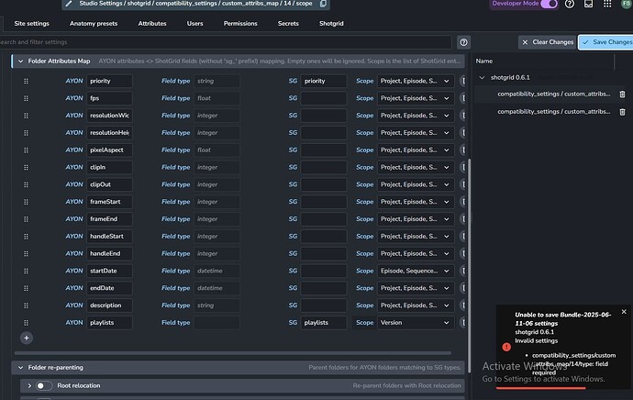
Task: Grab the drag handle of description row
Action: click(26, 306)
